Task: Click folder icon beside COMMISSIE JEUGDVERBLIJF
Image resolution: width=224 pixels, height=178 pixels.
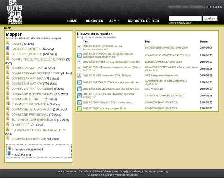Action: [8, 108]
